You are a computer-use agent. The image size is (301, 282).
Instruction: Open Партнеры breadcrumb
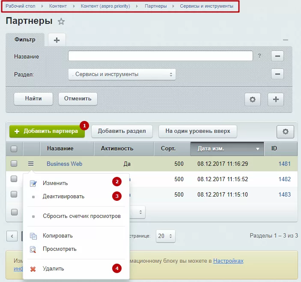click(x=156, y=6)
